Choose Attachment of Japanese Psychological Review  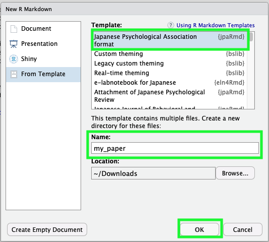169,96
